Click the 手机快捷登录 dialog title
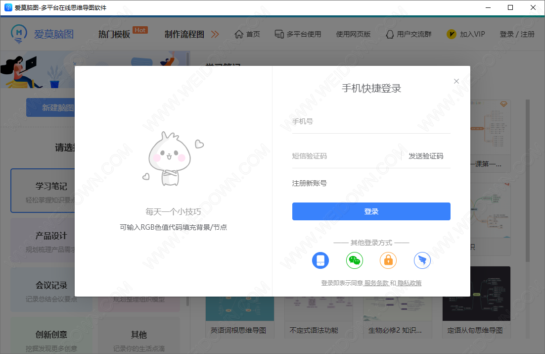This screenshot has height=354, width=545. 371,88
